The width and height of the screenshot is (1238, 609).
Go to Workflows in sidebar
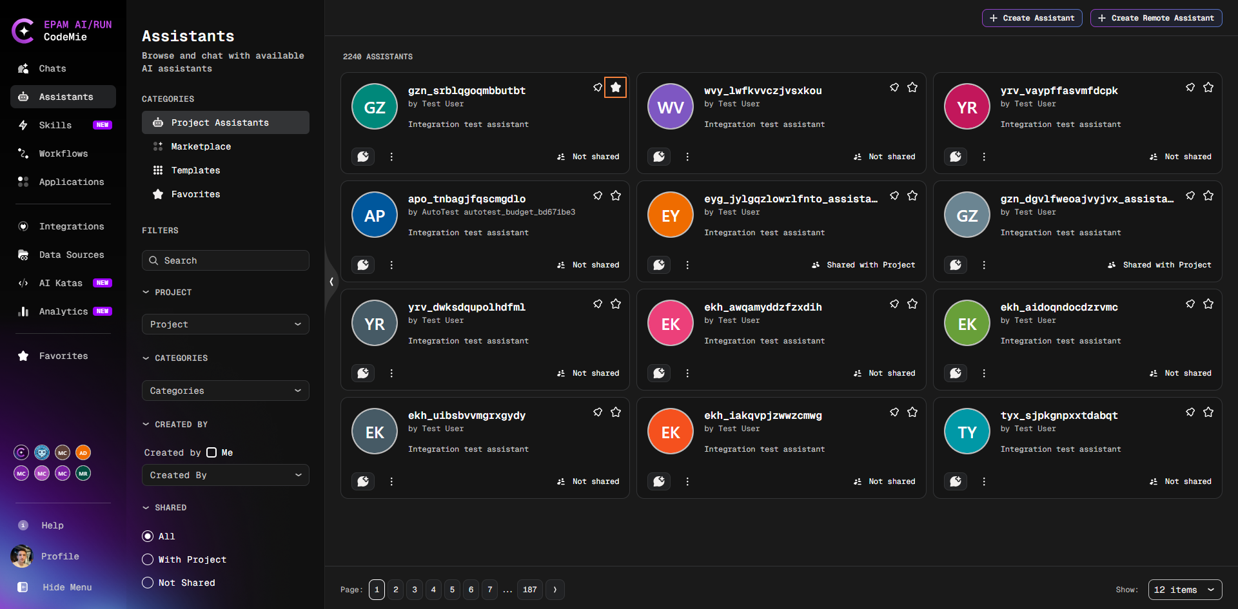point(63,153)
